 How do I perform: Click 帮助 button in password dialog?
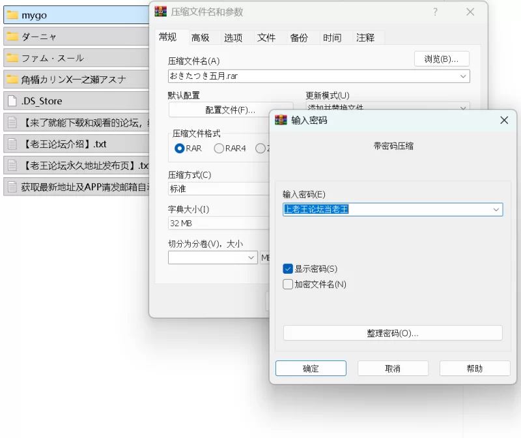(475, 368)
